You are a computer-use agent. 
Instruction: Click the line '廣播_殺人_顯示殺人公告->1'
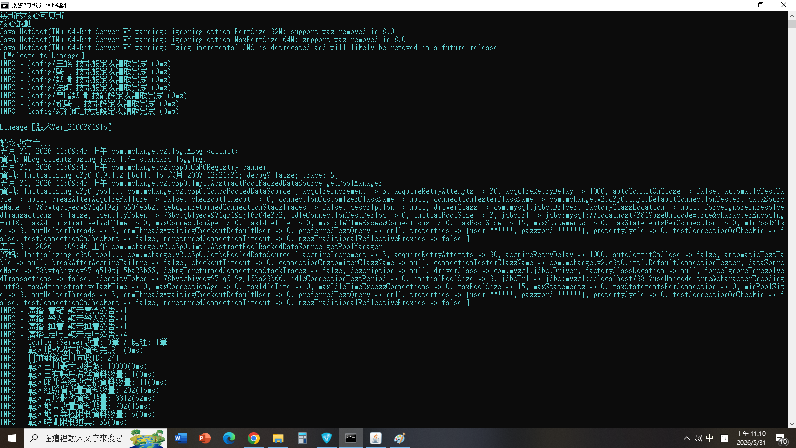click(64, 319)
